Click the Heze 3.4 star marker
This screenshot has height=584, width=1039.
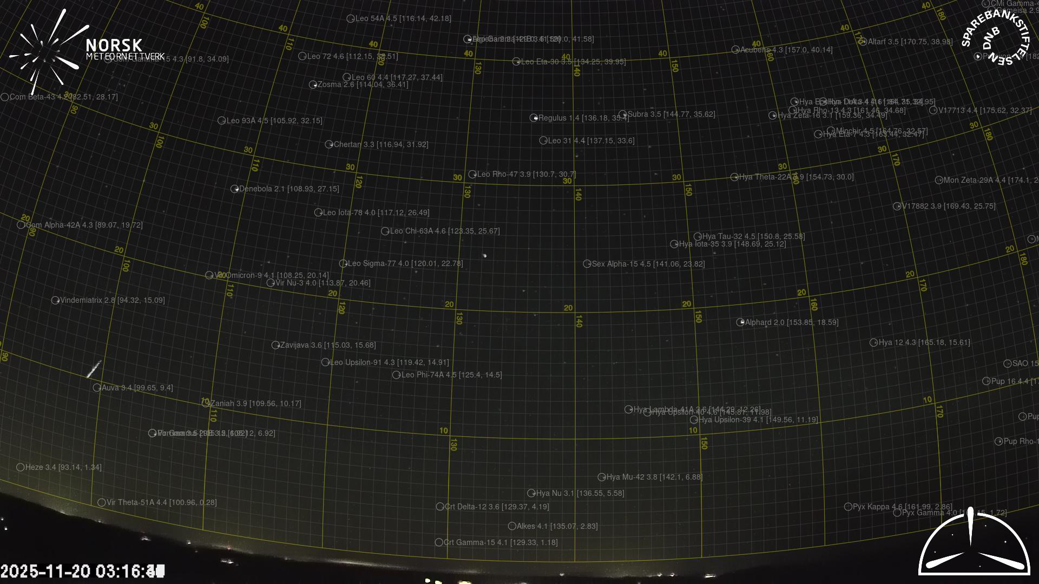[20, 467]
